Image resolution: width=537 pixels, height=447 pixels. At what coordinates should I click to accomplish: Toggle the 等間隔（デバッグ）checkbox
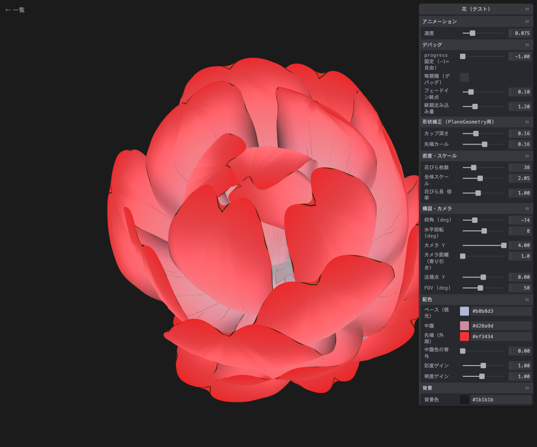click(465, 77)
